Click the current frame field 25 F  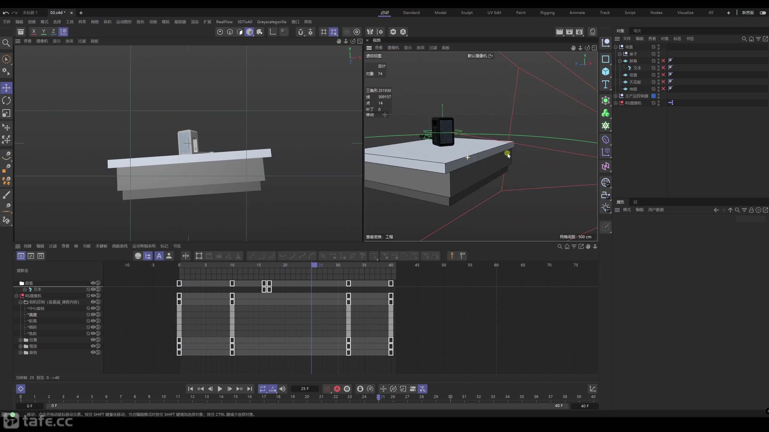point(305,389)
